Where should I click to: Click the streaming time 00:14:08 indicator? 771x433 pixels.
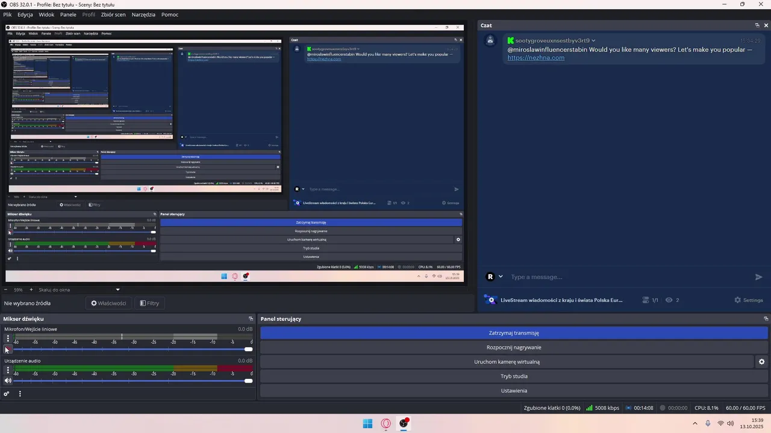(x=640, y=408)
